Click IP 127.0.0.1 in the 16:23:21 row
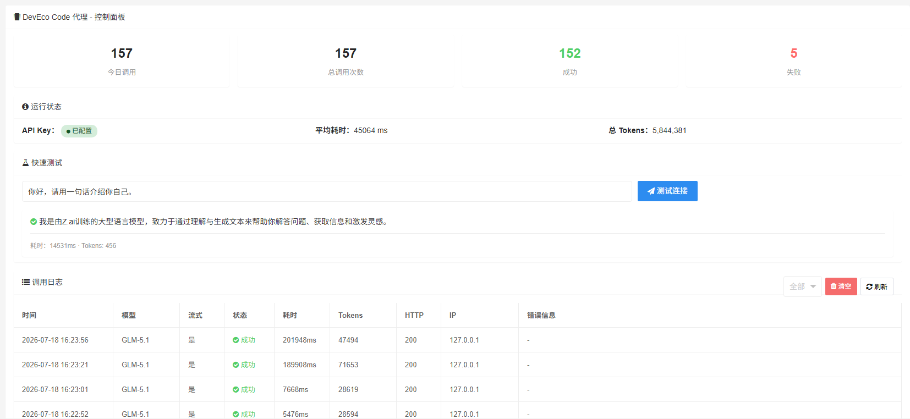 point(464,365)
